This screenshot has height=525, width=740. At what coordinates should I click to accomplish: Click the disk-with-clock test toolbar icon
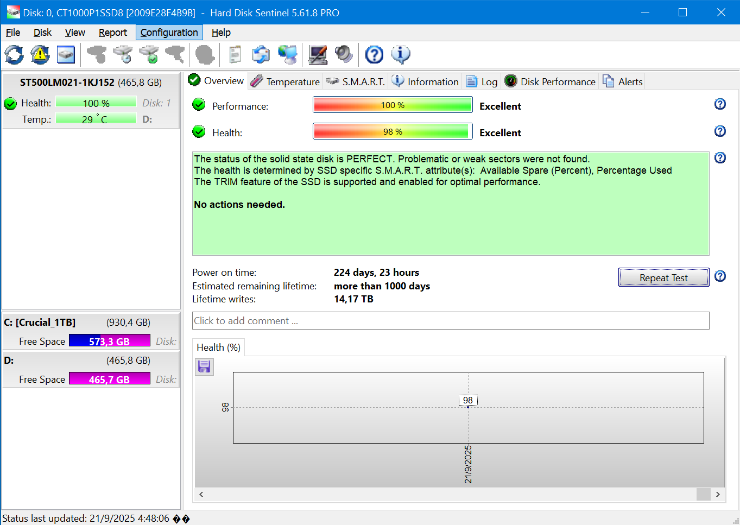click(123, 54)
